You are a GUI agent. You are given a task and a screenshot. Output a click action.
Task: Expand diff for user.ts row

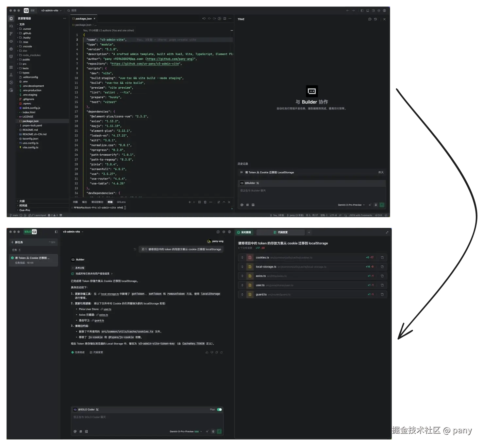[242, 285]
